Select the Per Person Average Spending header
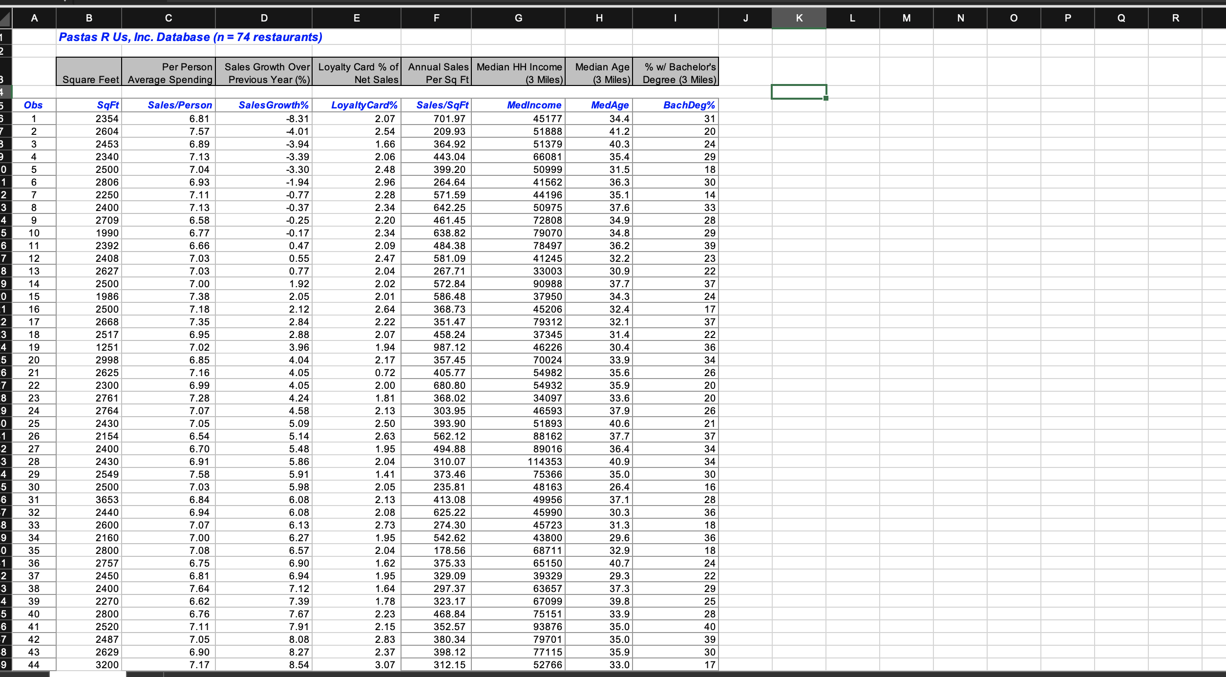The height and width of the screenshot is (677, 1226). pyautogui.click(x=169, y=72)
